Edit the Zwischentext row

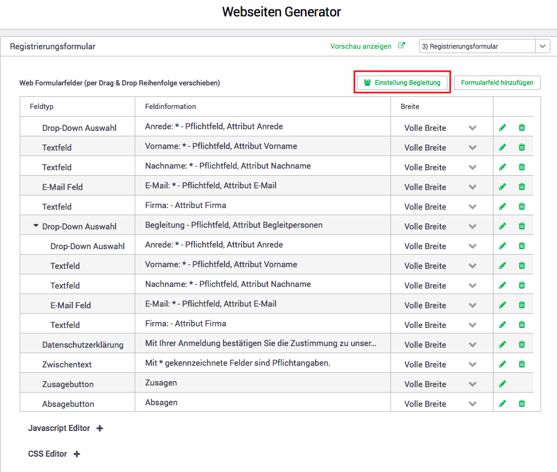tap(502, 364)
